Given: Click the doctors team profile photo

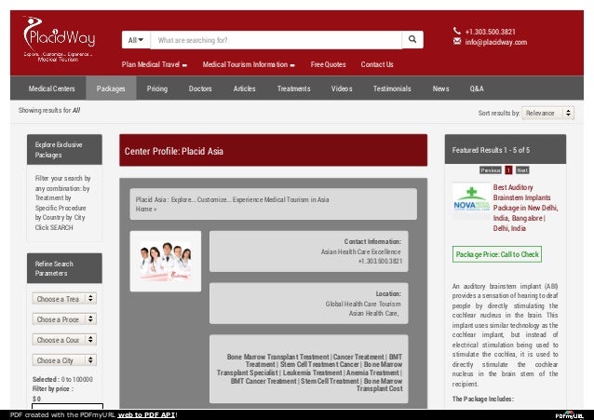Looking at the screenshot, I should coord(166,261).
